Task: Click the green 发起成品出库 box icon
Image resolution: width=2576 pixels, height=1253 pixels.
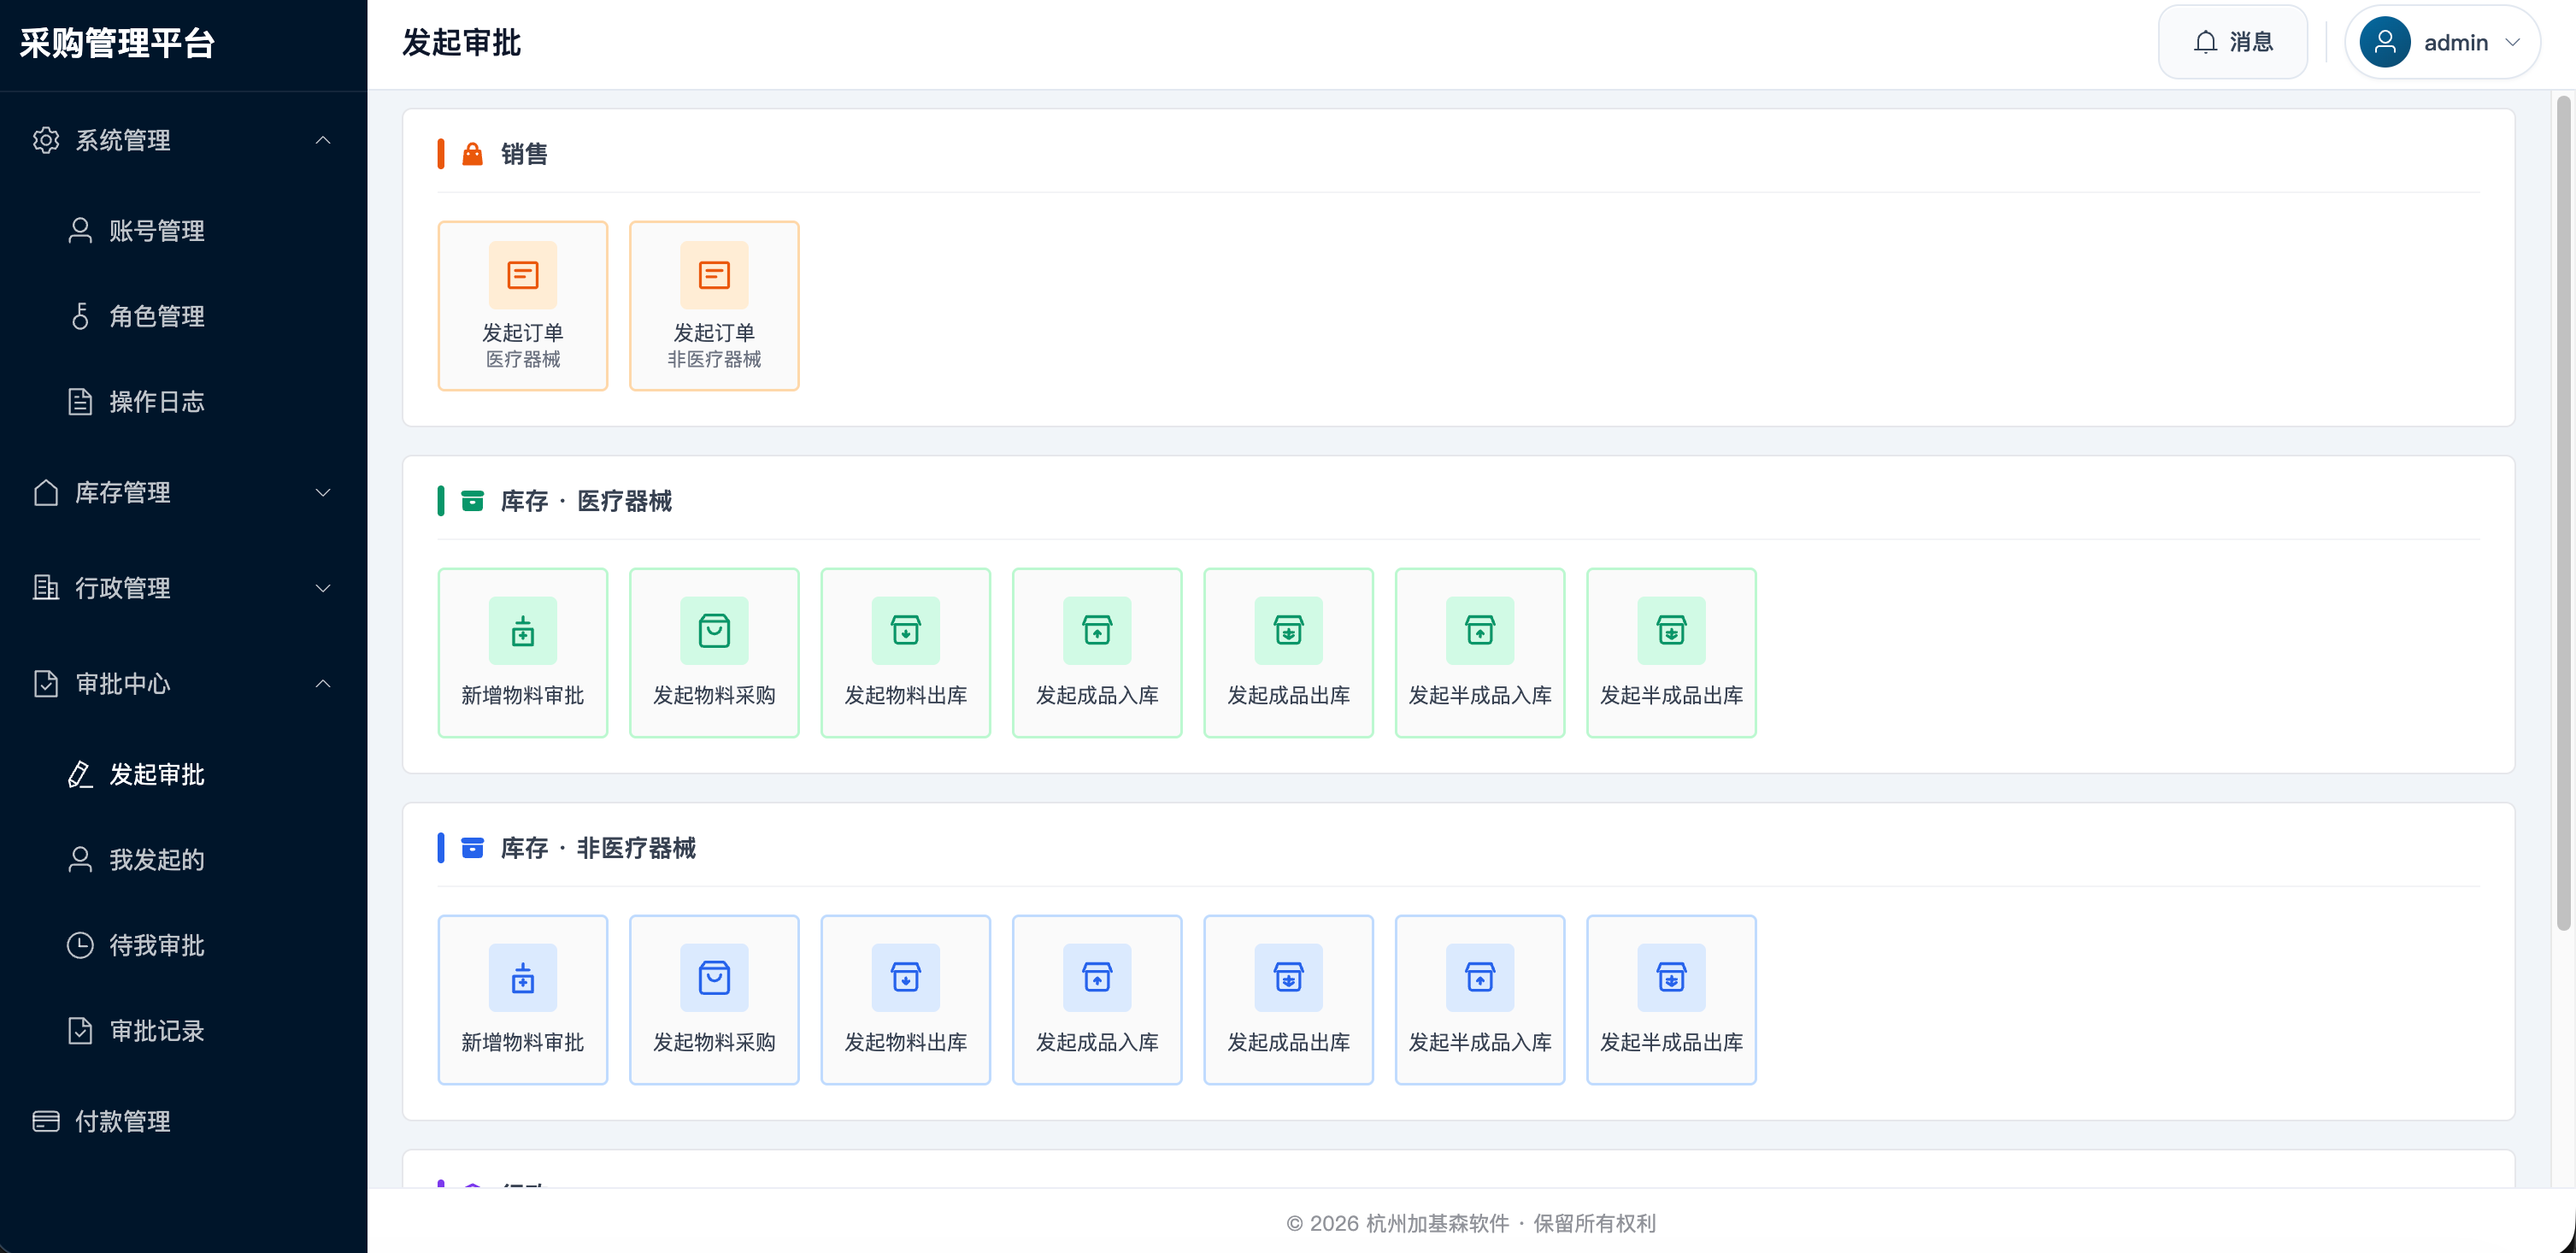Action: (1289, 631)
